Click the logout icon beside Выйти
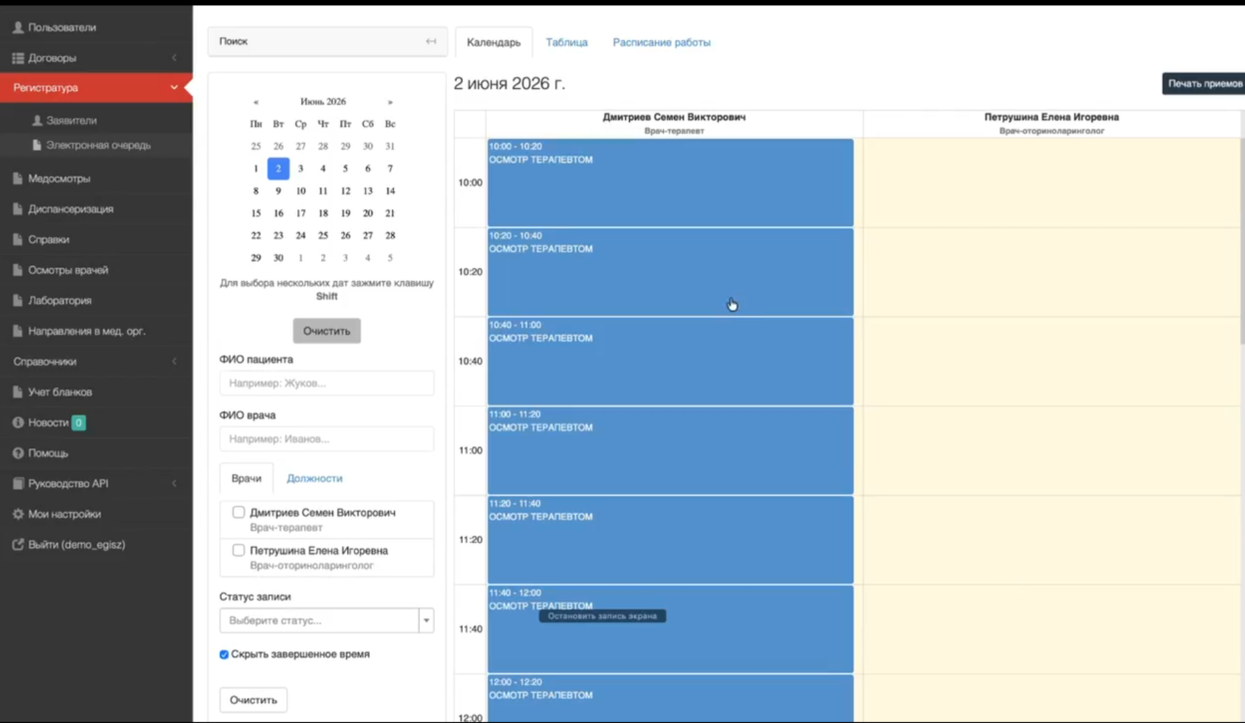Viewport: 1245px width, 723px height. [x=18, y=544]
